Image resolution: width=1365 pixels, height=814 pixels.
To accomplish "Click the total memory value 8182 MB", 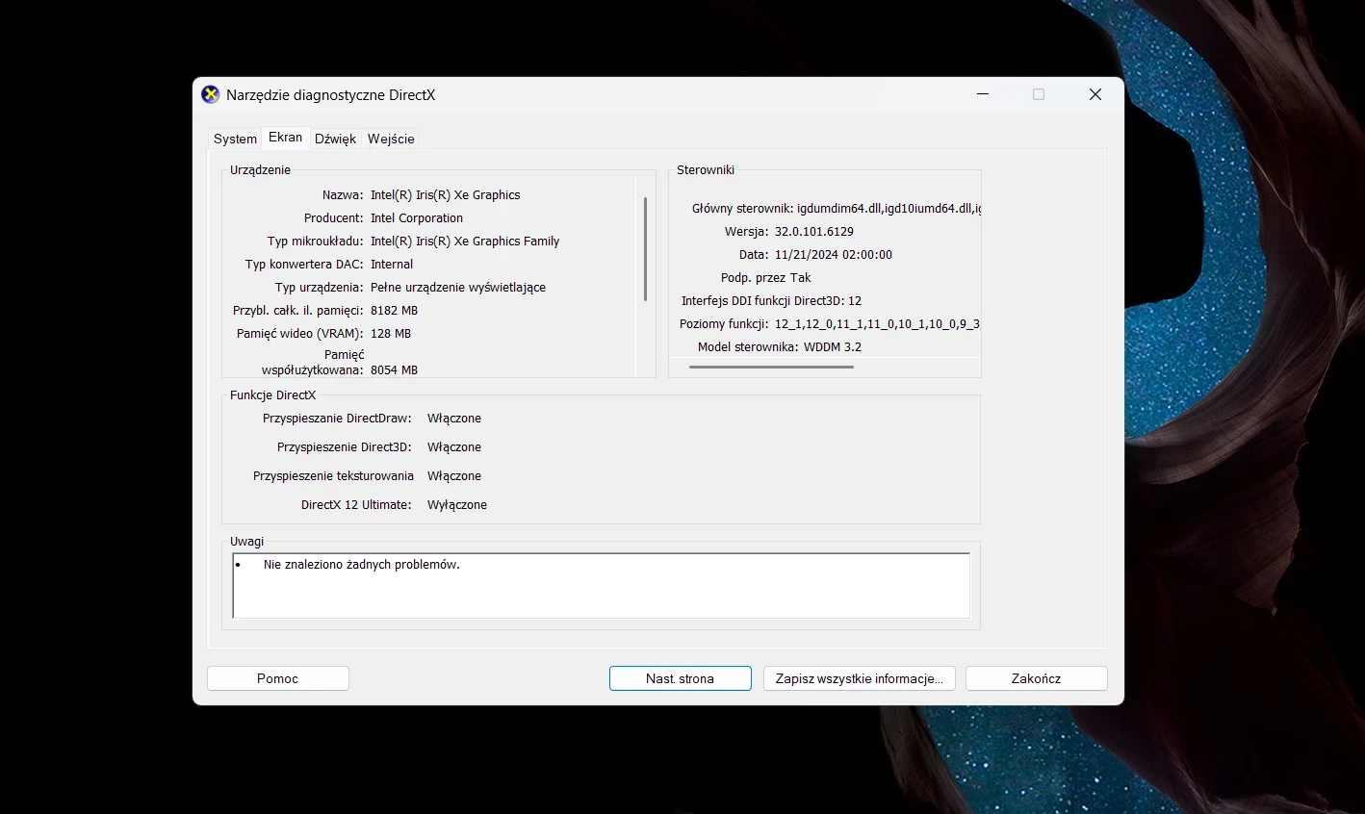I will tap(394, 311).
